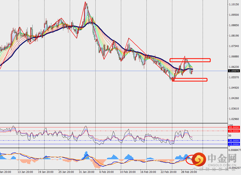The image size is (241, 175).
Task: Click the 1.02960 price axis label
Action: [x=234, y=119]
